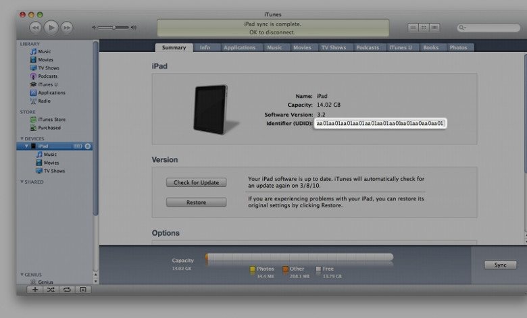Click the Other orange legend swatch
Image resolution: width=527 pixels, height=318 pixels.
[285, 269]
